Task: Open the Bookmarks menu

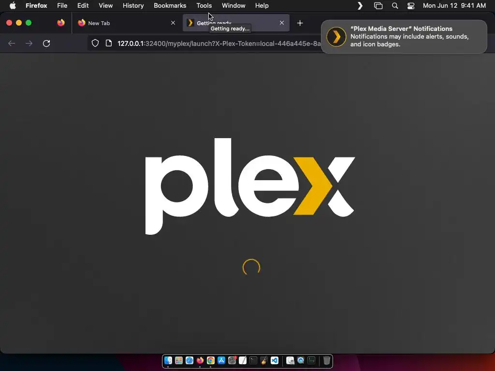Action: point(170,6)
